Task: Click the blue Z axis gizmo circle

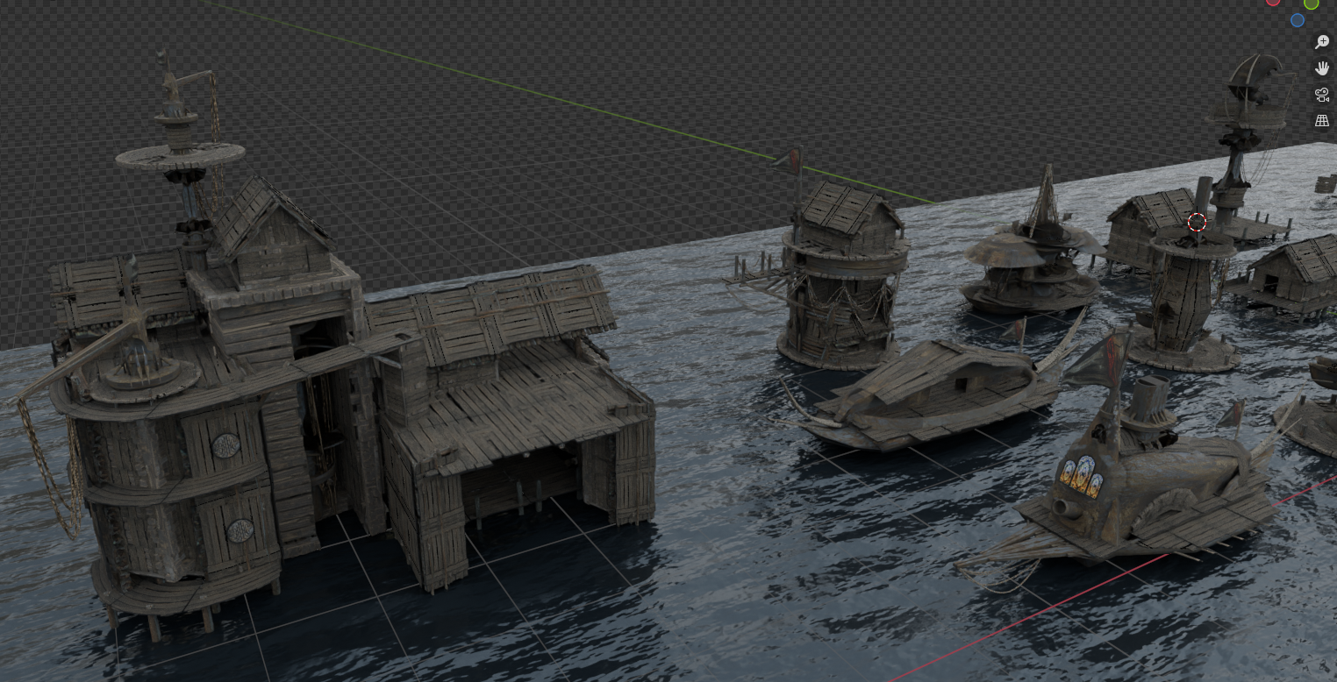Action: tap(1298, 20)
